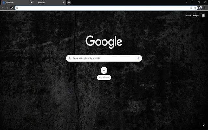The height and width of the screenshot is (130, 208).
Task: Go back with the back arrow
Action: pyautogui.click(x=3, y=8)
